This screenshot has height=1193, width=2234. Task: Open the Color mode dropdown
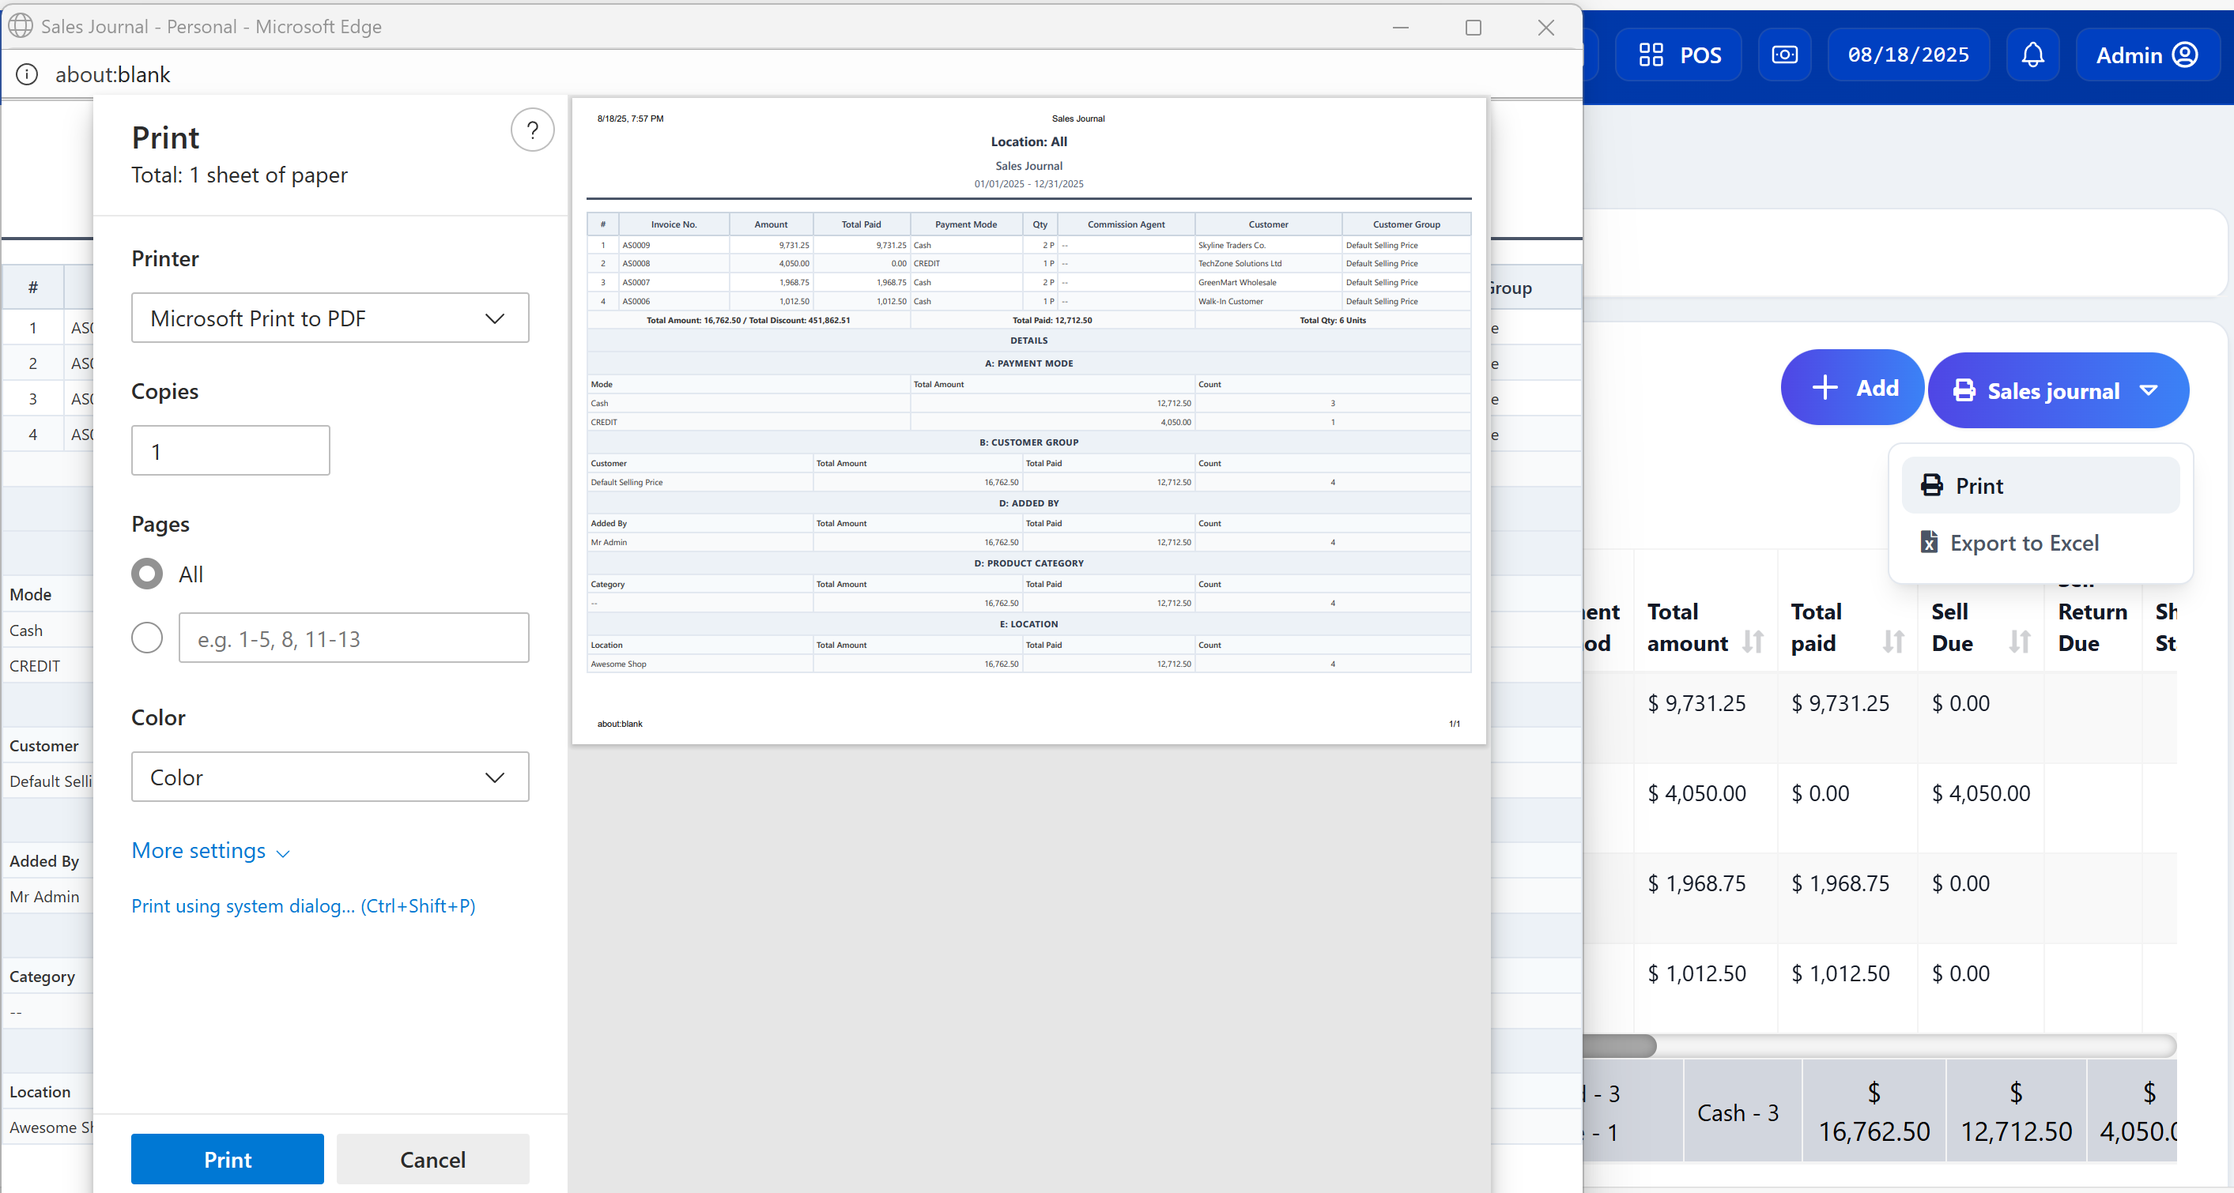(x=330, y=777)
